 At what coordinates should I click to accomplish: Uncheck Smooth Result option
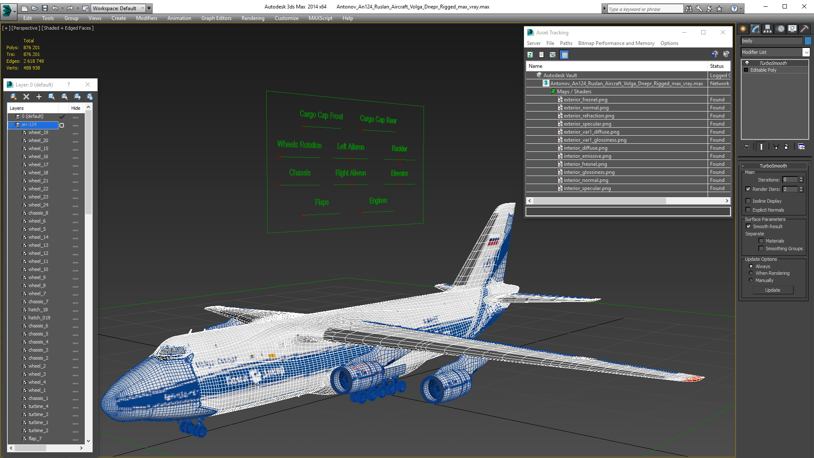pyautogui.click(x=748, y=226)
